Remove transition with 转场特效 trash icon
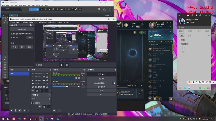This screenshot has height=121, width=216. 44,106
